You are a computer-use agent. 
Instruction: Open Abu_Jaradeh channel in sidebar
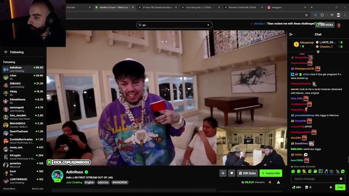23,117
